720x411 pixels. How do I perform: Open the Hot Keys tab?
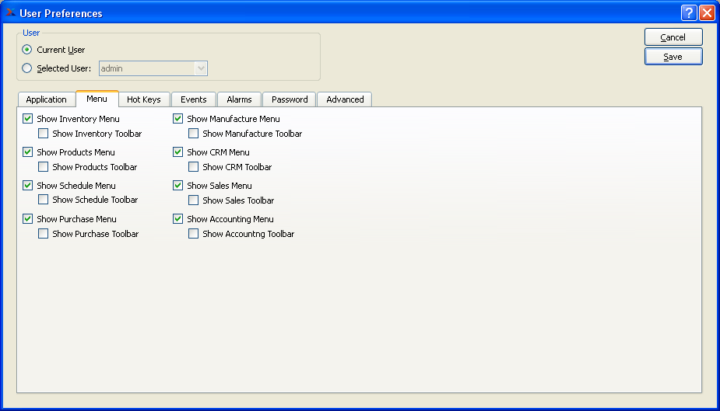[144, 99]
